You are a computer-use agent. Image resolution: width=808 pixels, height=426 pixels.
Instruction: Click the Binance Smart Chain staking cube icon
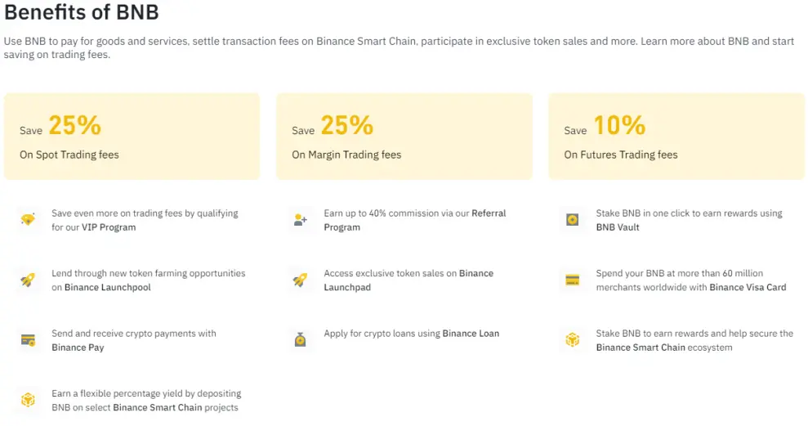[573, 340]
